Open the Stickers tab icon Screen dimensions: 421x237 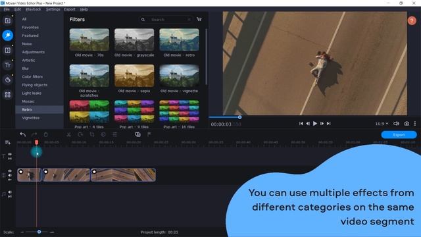7,80
